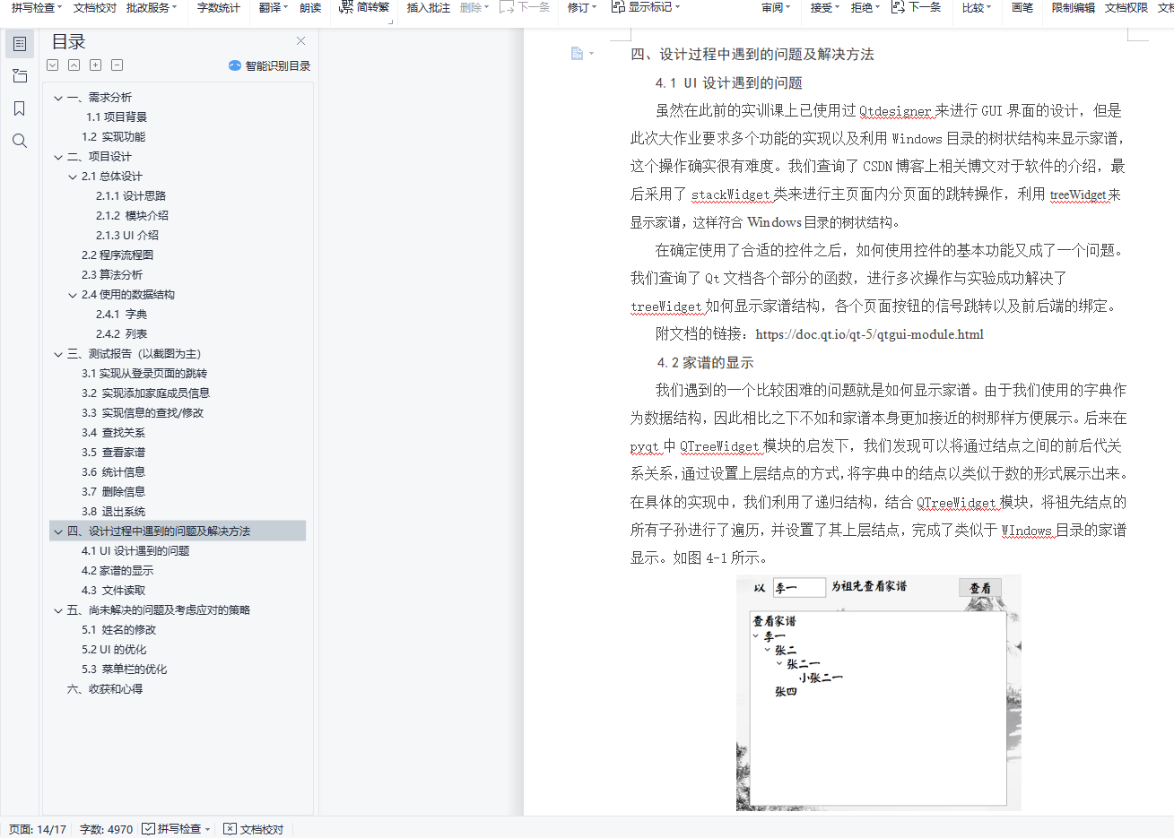Open the doc.qt.io hyperlink in the document
This screenshot has width=1174, height=838.
(x=870, y=334)
